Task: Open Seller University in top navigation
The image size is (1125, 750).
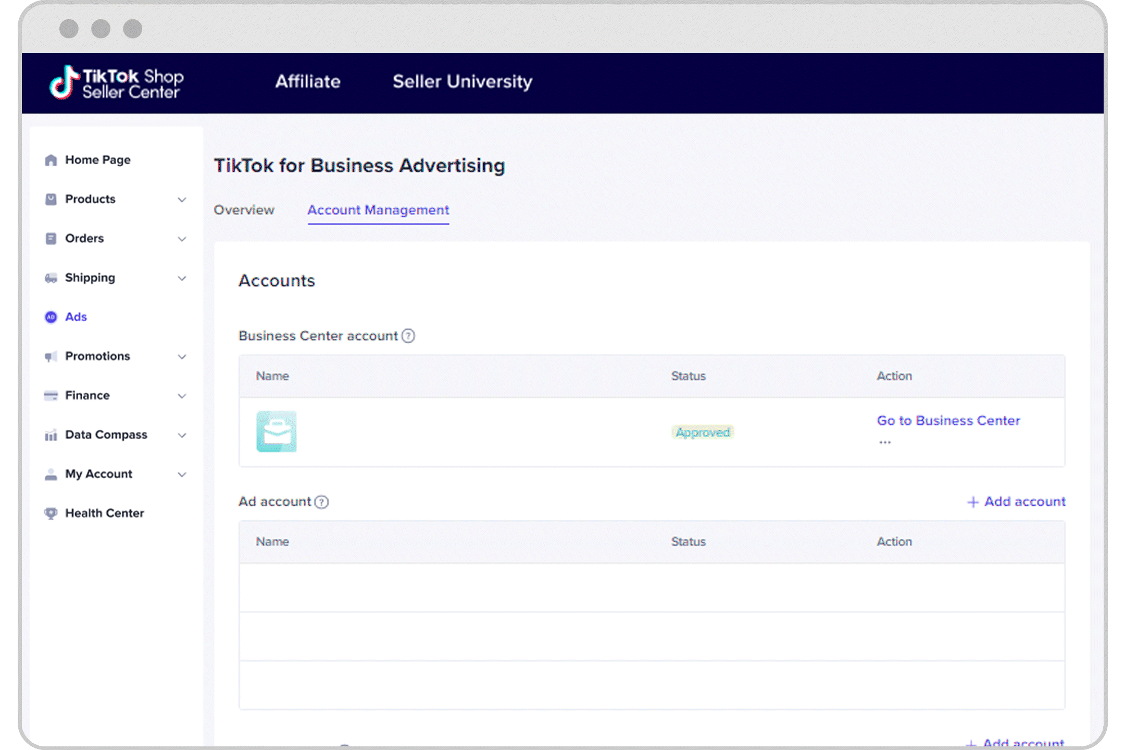Action: click(462, 82)
